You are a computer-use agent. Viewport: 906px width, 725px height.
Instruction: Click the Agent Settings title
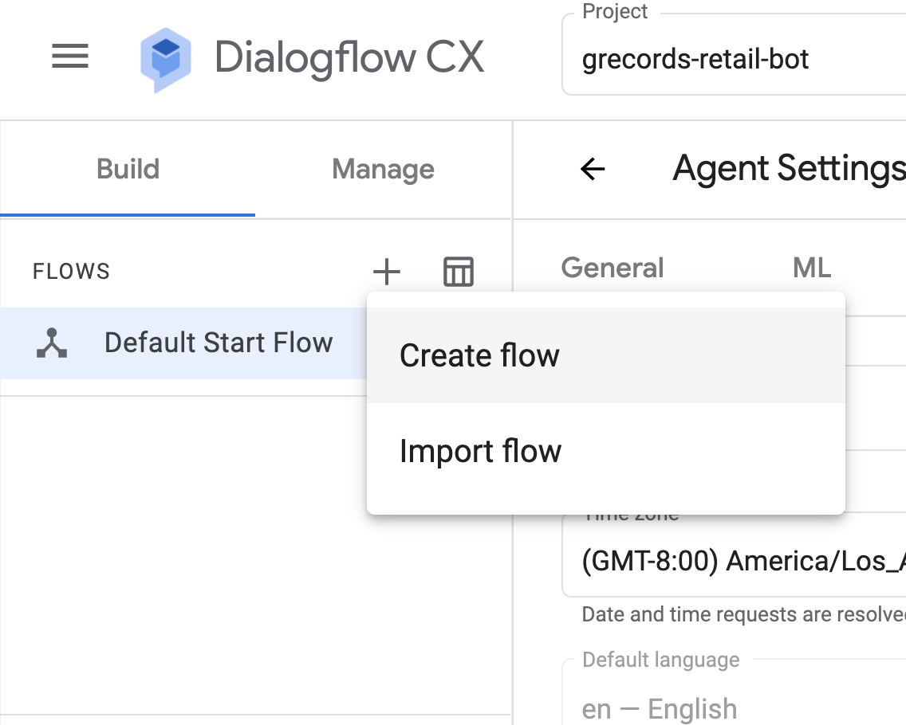[x=788, y=168]
